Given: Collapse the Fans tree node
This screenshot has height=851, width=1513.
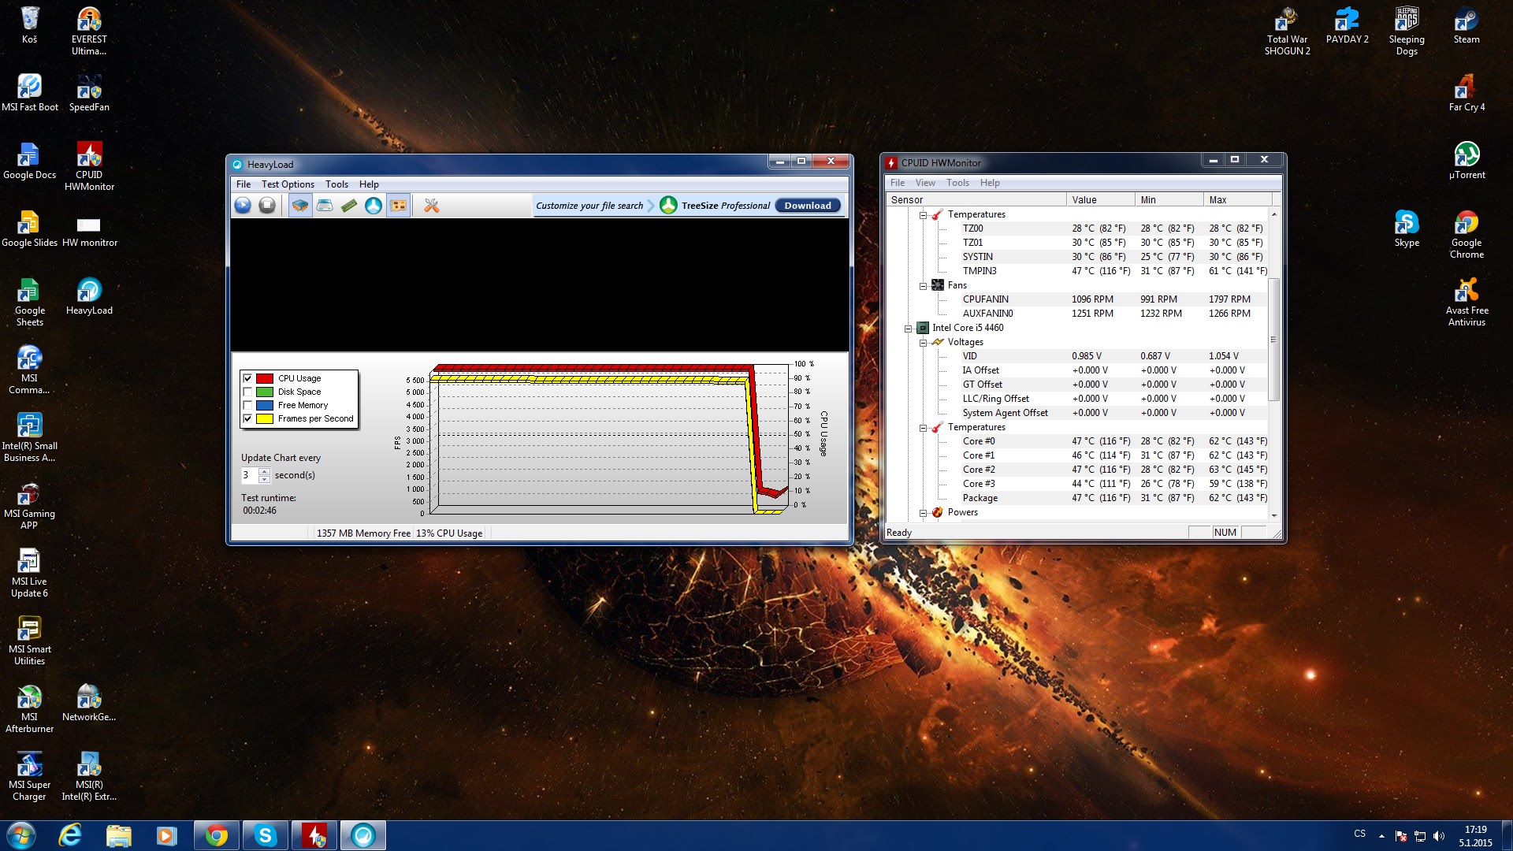Looking at the screenshot, I should pos(923,286).
